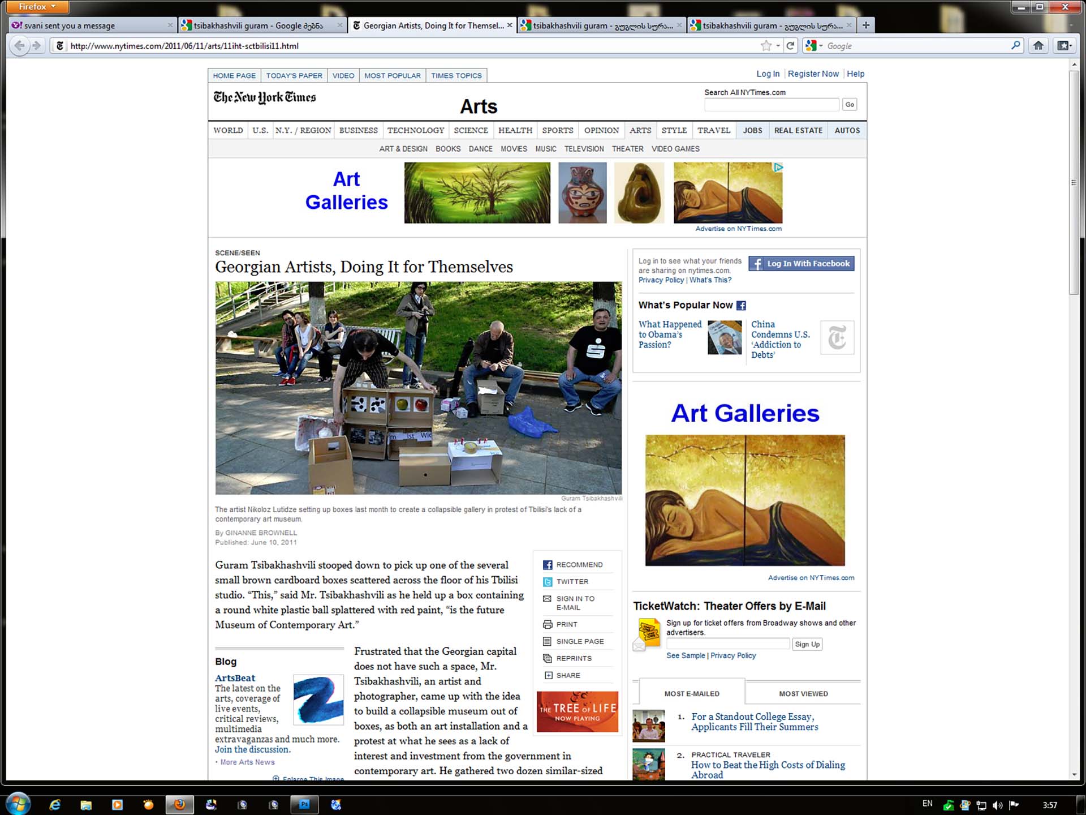Image resolution: width=1086 pixels, height=815 pixels.
Task: Click the green tree painting in the banner
Action: 477,193
